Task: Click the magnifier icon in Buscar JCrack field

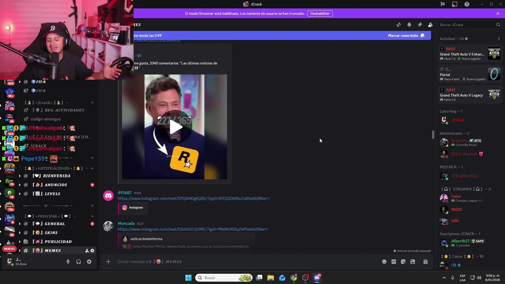Action: point(498,24)
